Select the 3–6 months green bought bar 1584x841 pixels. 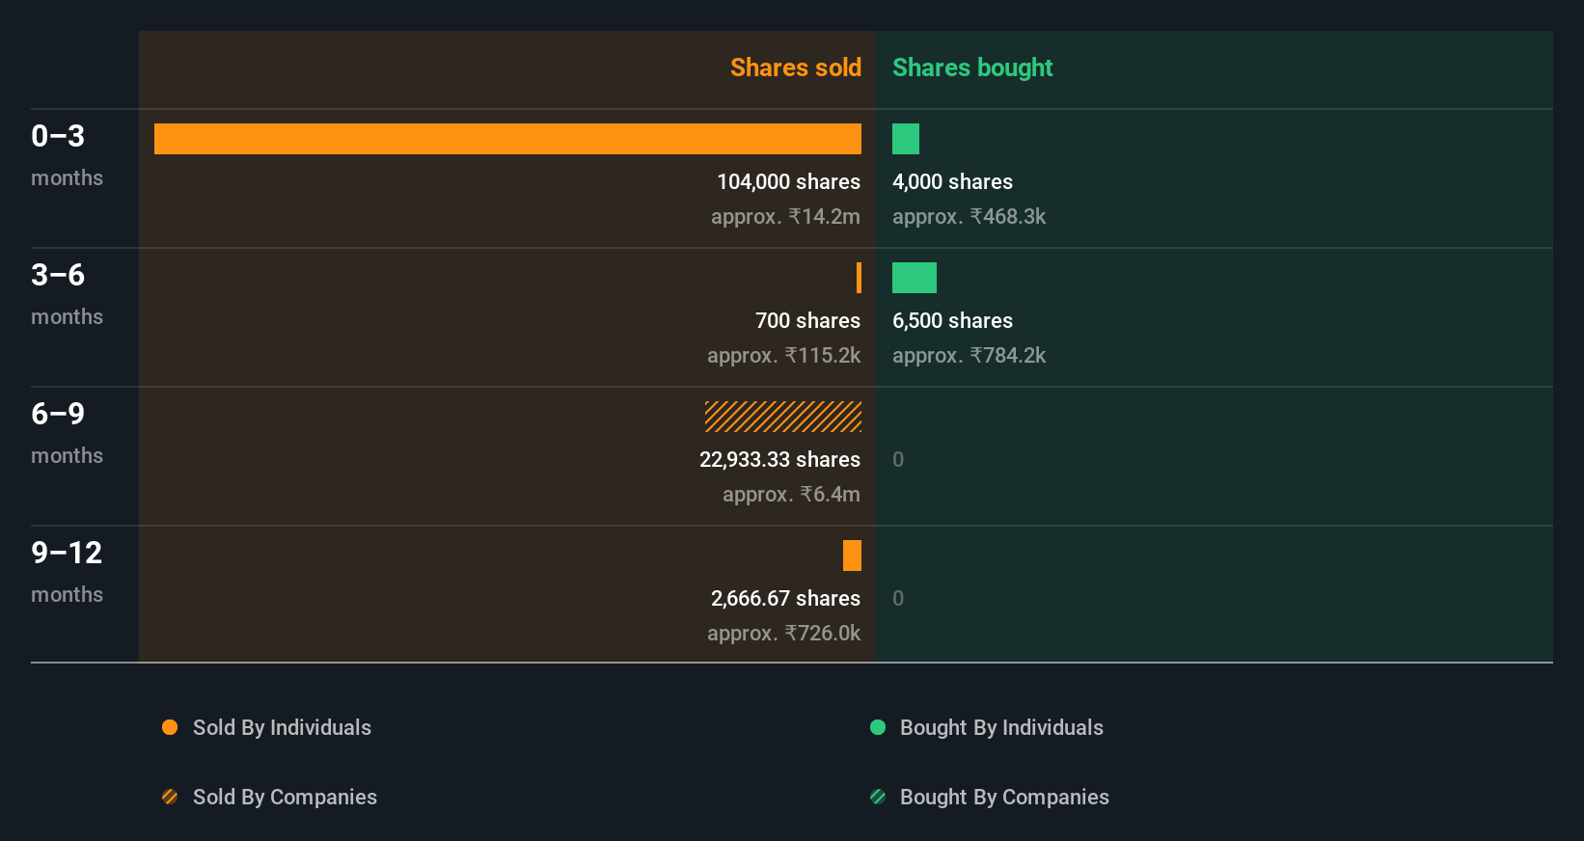pos(915,278)
